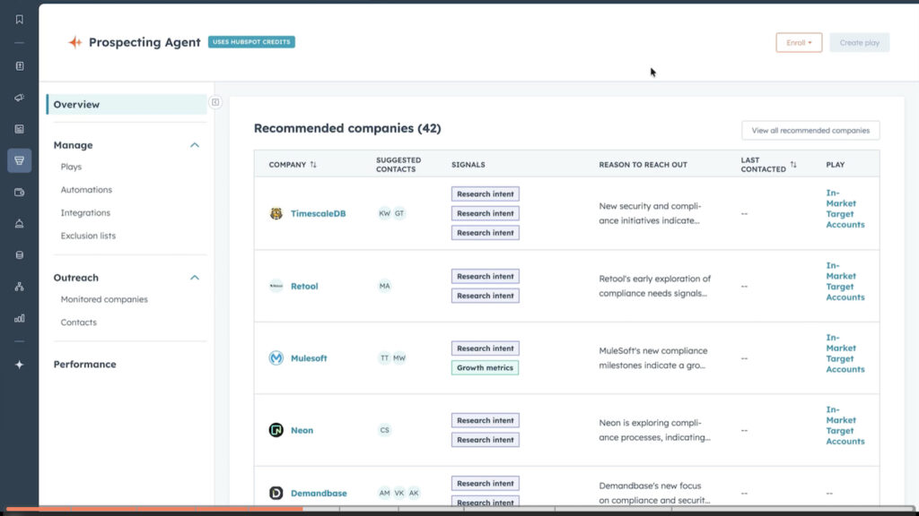The width and height of the screenshot is (919, 516).
Task: Click Mulesoft's Research intent signal tag
Action: [486, 348]
